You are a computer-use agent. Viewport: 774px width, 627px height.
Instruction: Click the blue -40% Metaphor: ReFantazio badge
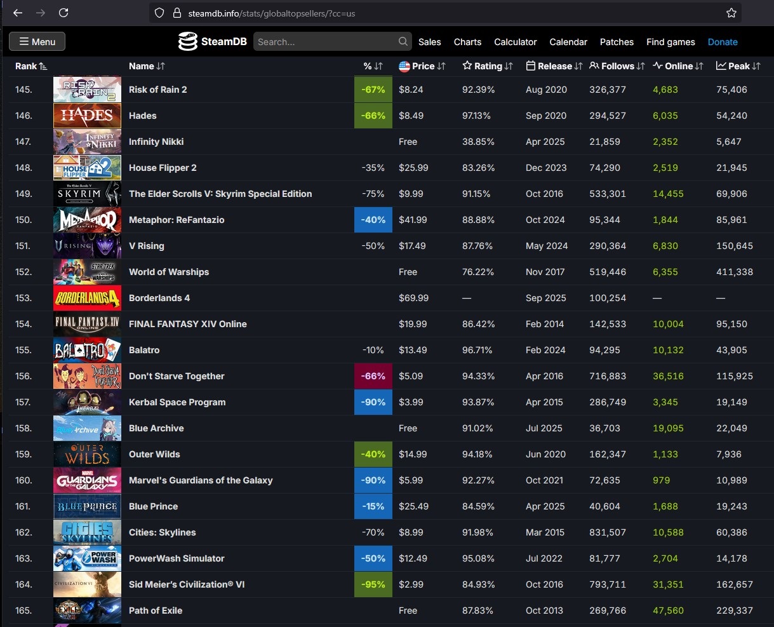coord(373,220)
